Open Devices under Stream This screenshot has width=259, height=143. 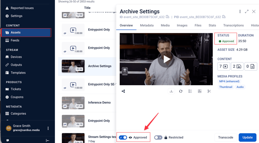[x=14, y=57]
